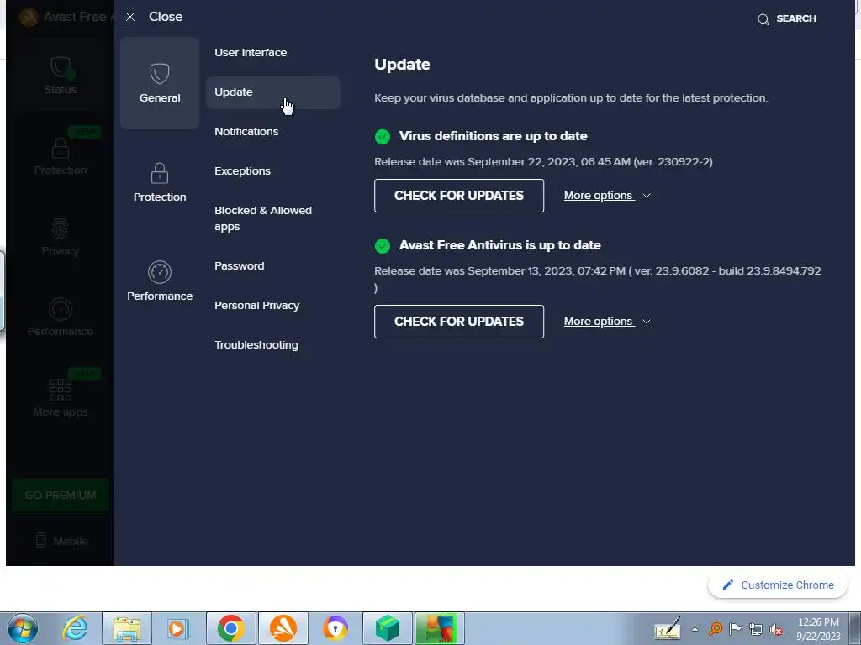This screenshot has width=861, height=645.
Task: Click the virus definitions release date text
Action: [x=544, y=162]
